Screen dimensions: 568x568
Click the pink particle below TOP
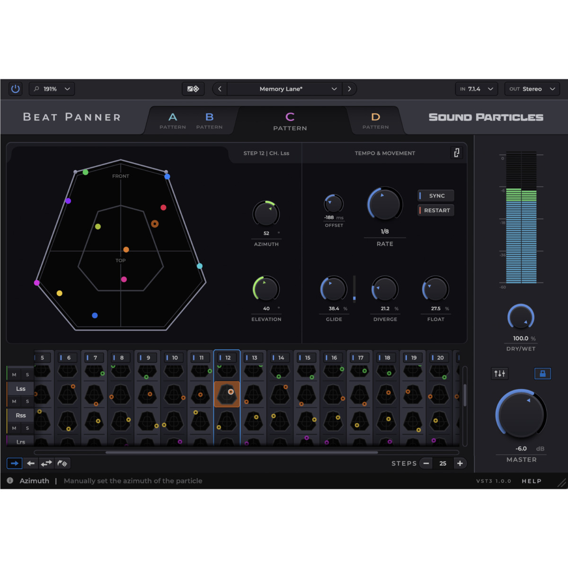click(124, 279)
